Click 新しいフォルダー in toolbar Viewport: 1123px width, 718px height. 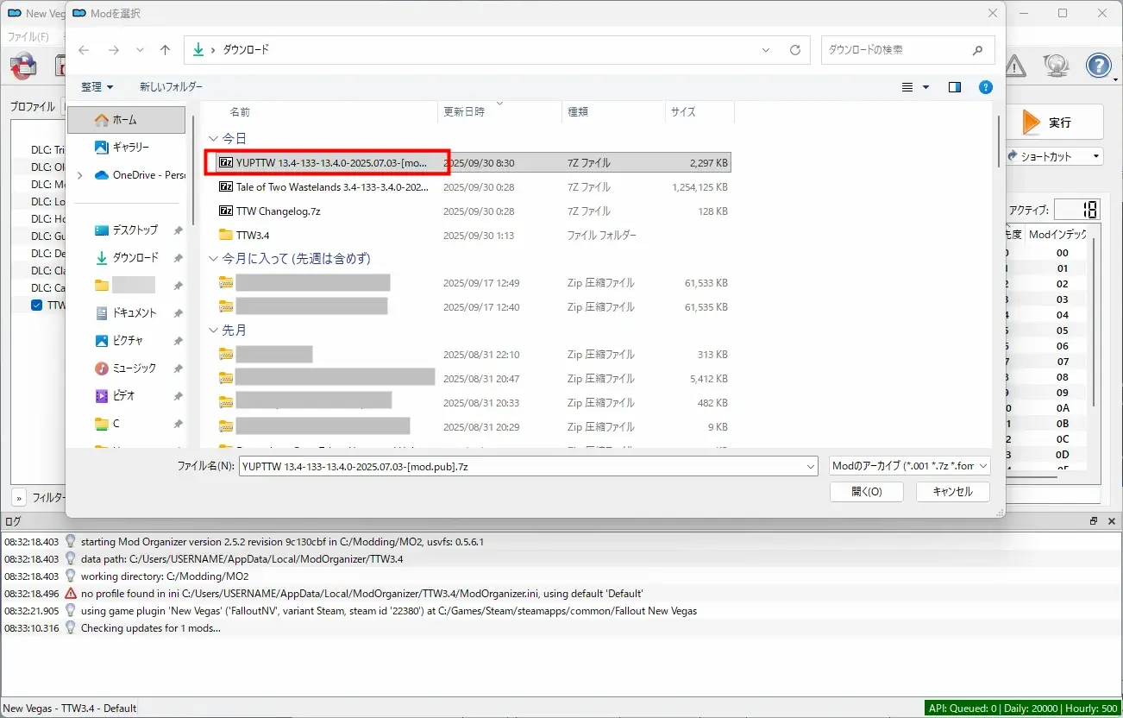click(x=171, y=87)
